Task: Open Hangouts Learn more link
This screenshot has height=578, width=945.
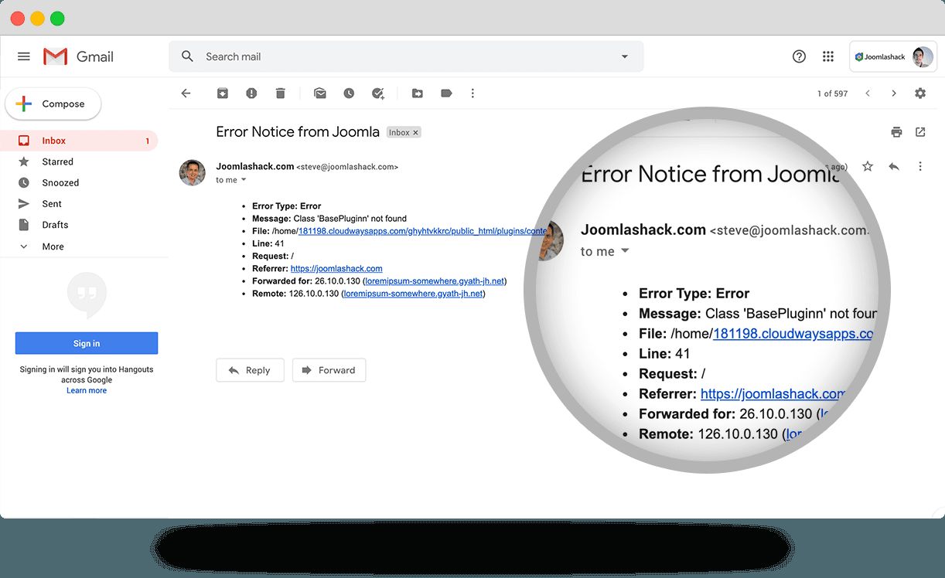Action: click(x=87, y=390)
